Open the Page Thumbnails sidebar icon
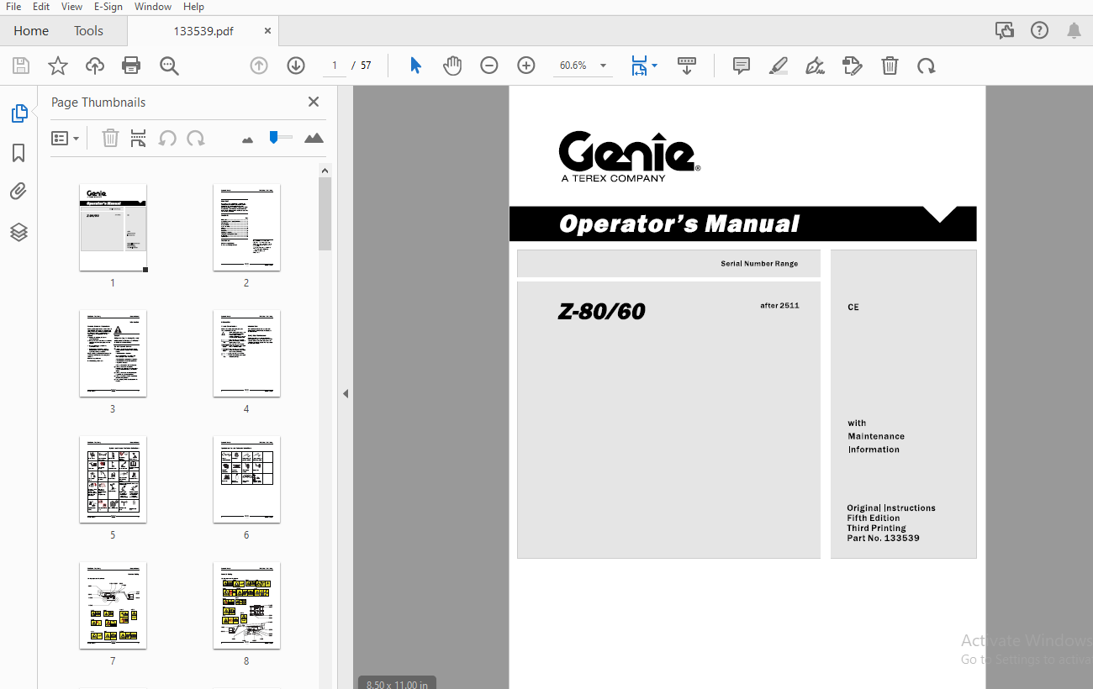 pyautogui.click(x=18, y=113)
